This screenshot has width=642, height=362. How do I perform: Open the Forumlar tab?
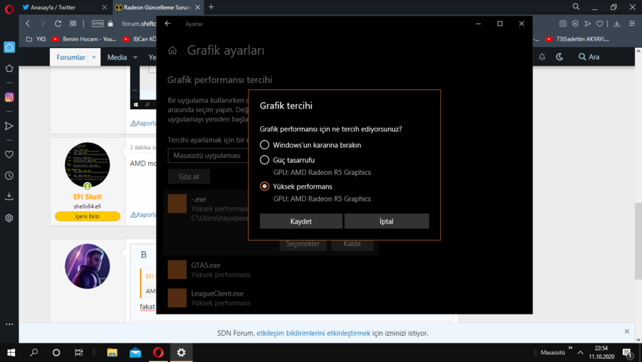(x=71, y=57)
